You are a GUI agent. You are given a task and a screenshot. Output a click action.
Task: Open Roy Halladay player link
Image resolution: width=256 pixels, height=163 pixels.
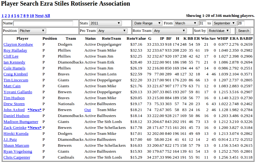(x=15, y=50)
